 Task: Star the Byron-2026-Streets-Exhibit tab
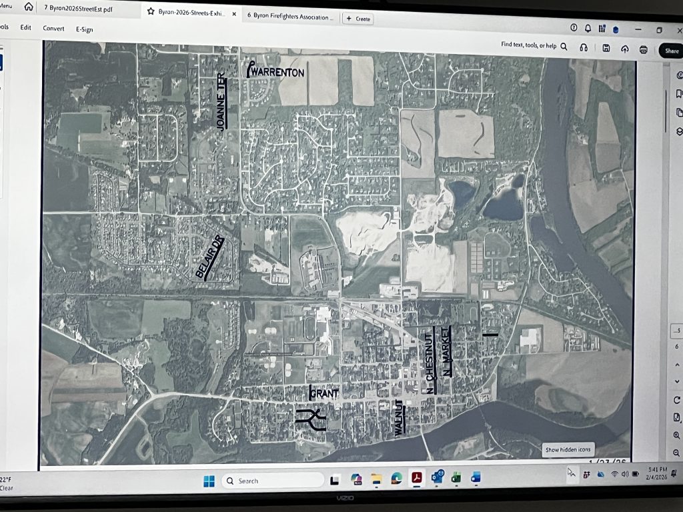coord(151,12)
